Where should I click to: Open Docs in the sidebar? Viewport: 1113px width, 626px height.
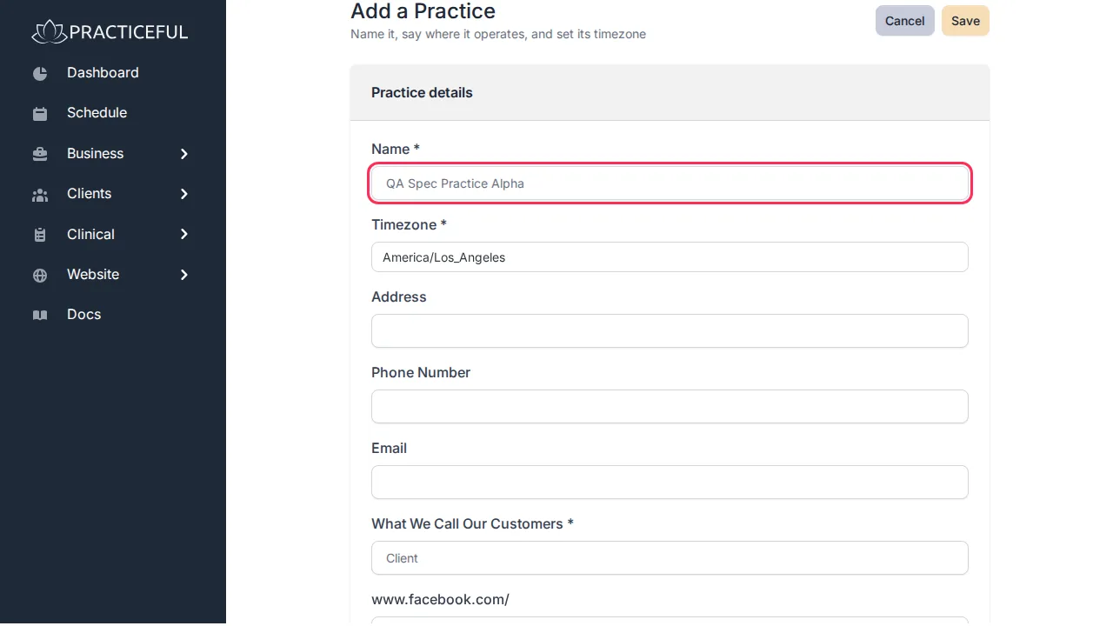(x=83, y=315)
